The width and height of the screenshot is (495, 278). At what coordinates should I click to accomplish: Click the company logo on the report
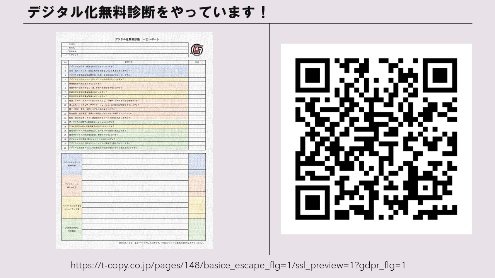(196, 50)
